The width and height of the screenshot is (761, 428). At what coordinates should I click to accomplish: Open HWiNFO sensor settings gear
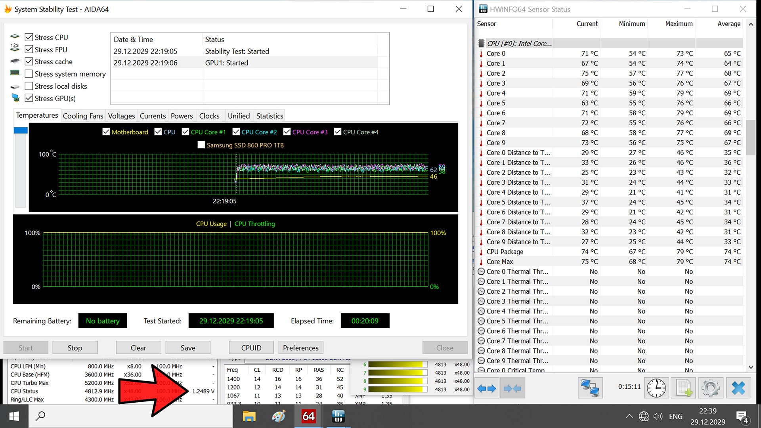[x=710, y=388]
